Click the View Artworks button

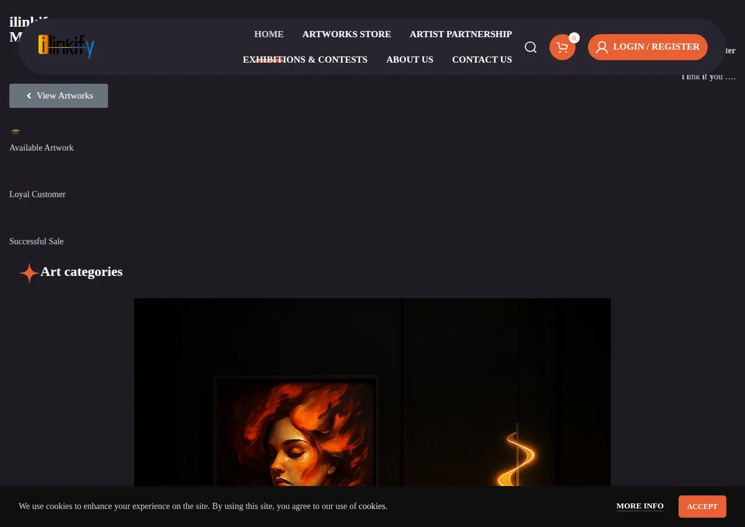[x=58, y=96]
